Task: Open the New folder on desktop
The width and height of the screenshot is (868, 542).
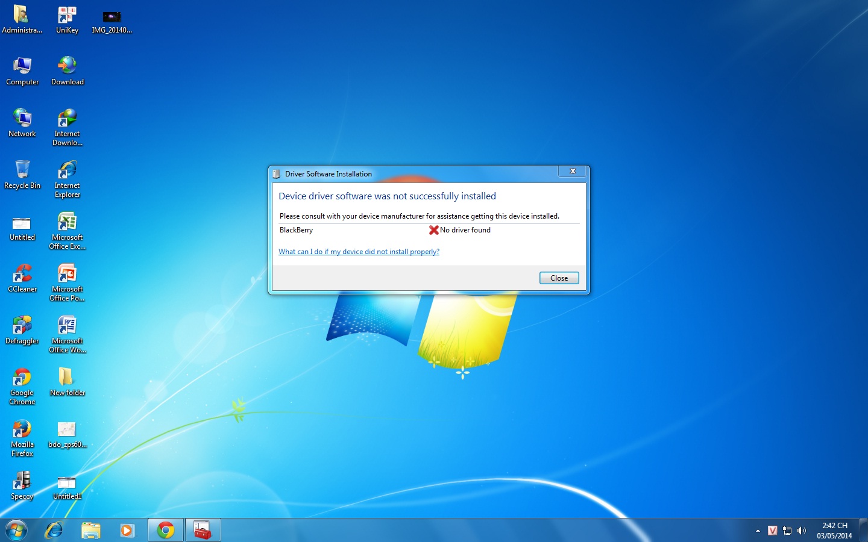Action: point(67,382)
